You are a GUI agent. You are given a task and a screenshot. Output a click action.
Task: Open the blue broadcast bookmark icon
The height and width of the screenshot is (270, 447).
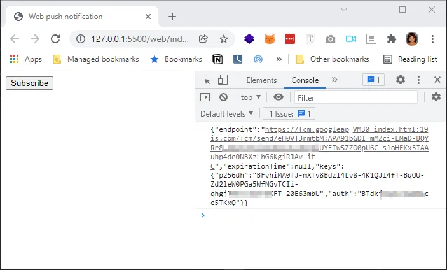[258, 59]
